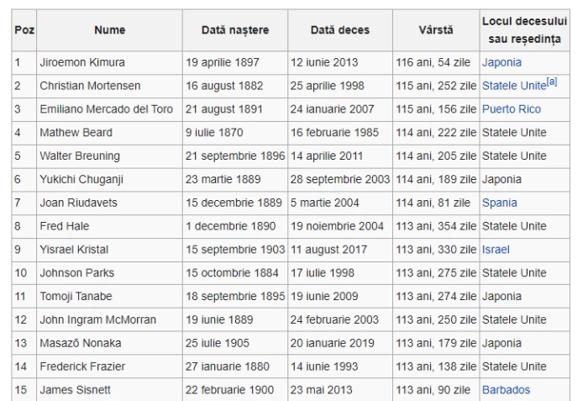Select the Vârstă column header
Image resolution: width=588 pixels, height=401 pixels.
pos(435,30)
